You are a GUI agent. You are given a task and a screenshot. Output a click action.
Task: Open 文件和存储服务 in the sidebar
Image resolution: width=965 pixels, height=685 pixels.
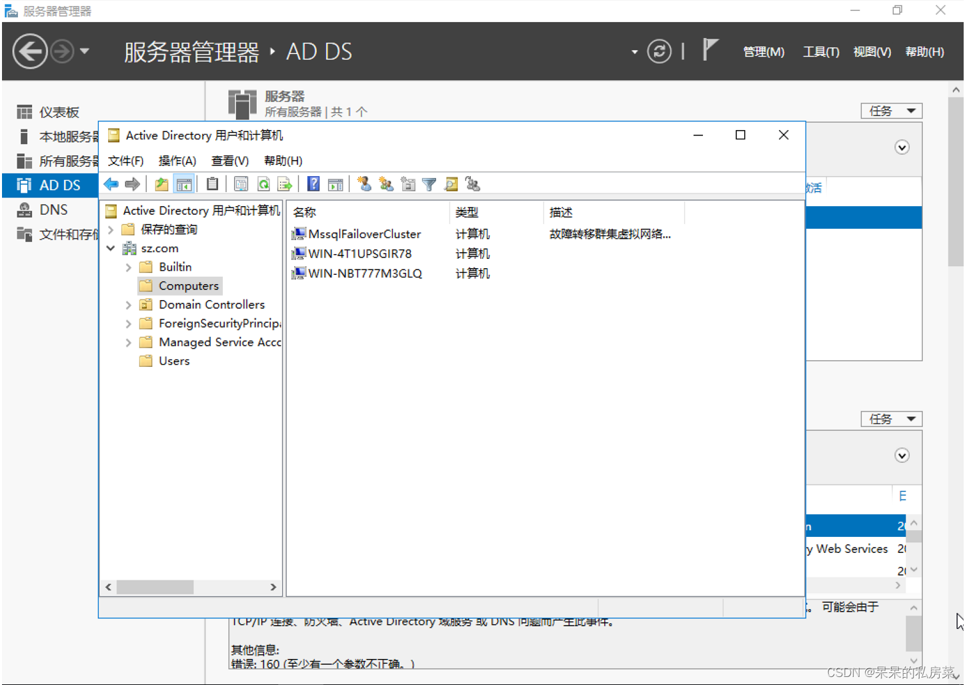(50, 234)
